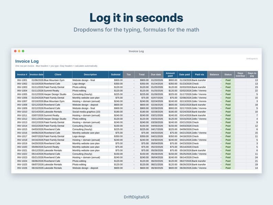Screen dimensions: 273x205
Task: Click the Date paid column header
Action: click(185, 75)
